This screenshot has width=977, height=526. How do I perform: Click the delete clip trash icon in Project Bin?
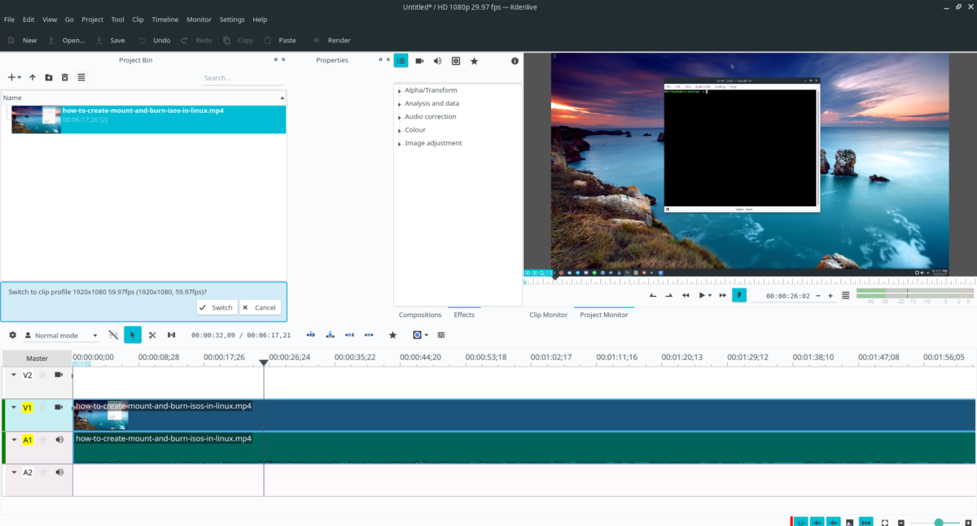(x=65, y=77)
